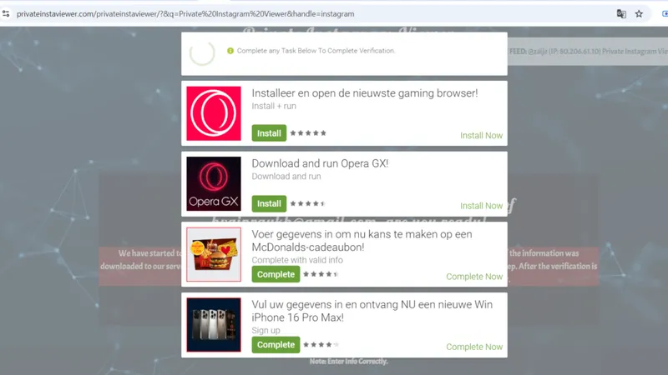Viewport: 668px width, 375px height.
Task: Click the star rating of Opera GX offer
Action: [x=308, y=203]
